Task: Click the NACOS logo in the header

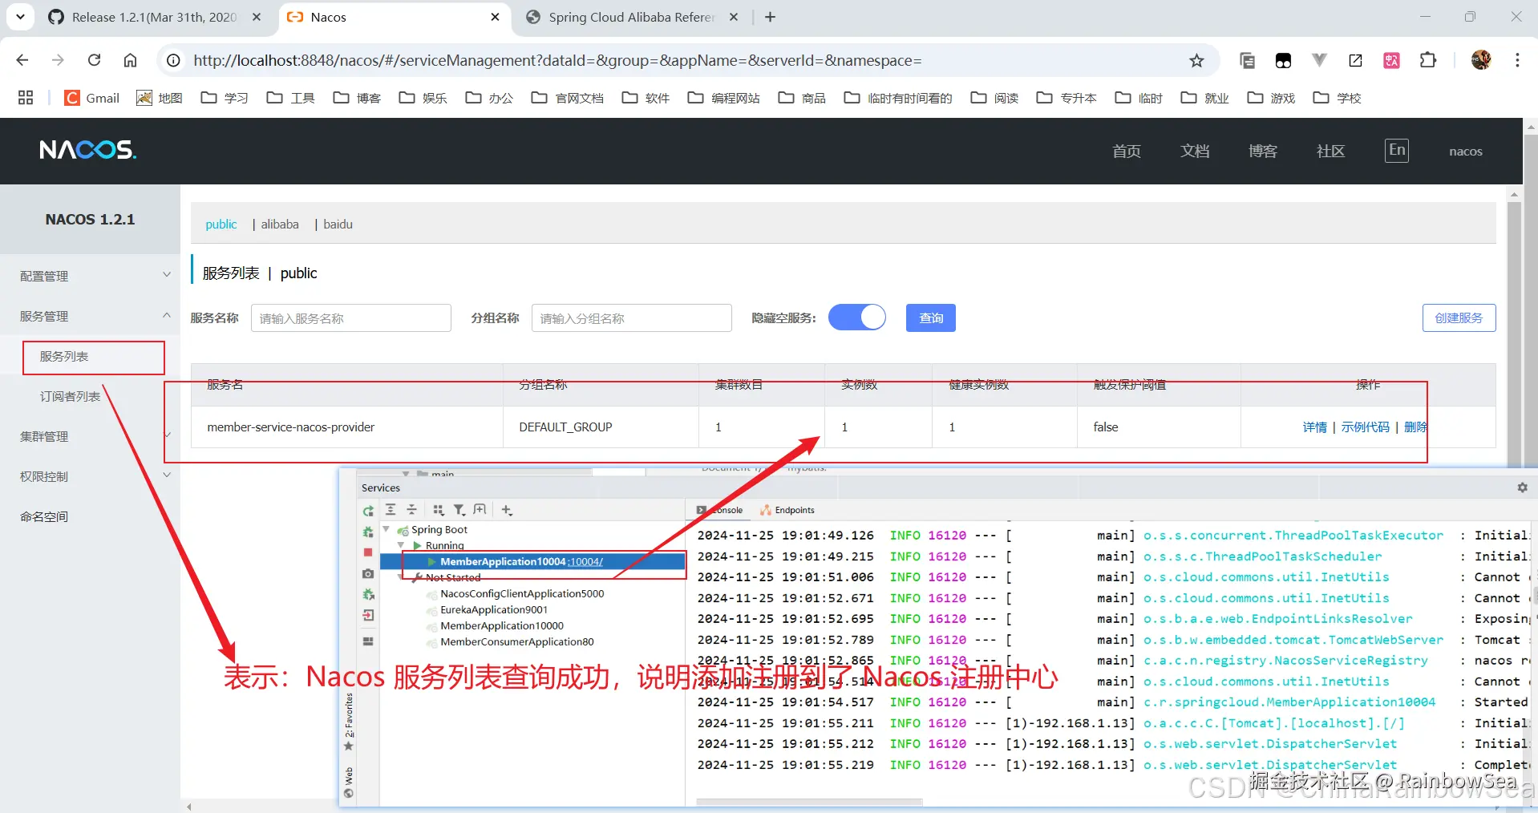Action: pyautogui.click(x=88, y=150)
